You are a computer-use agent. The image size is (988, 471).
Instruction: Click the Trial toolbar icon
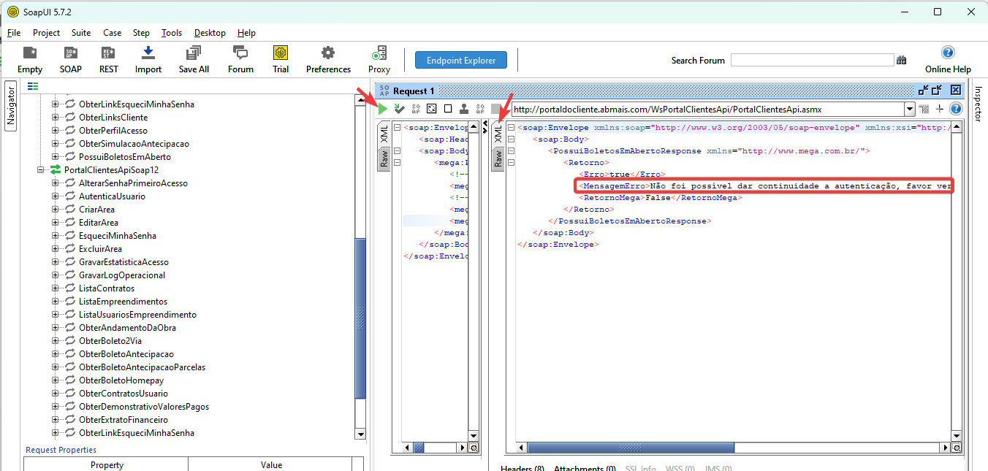coord(281,60)
